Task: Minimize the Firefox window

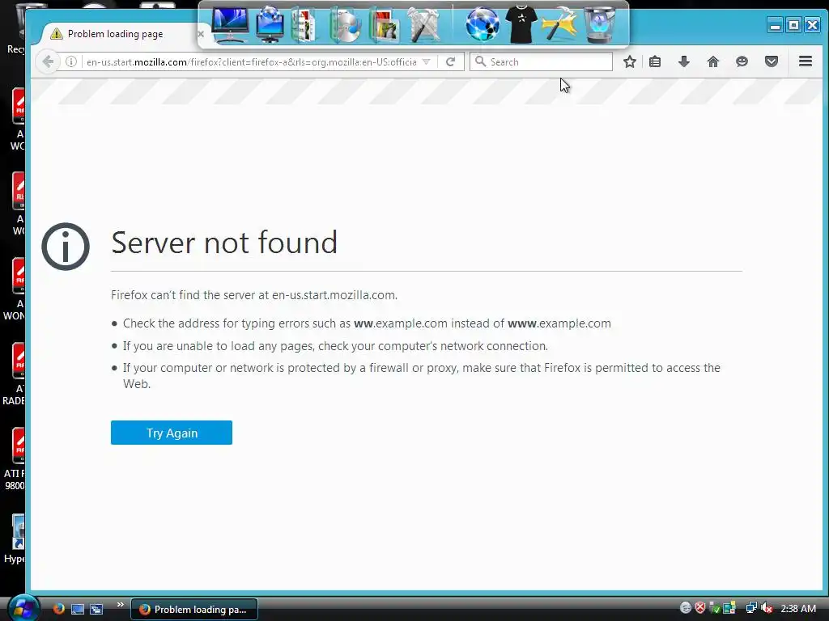Action: coord(775,25)
